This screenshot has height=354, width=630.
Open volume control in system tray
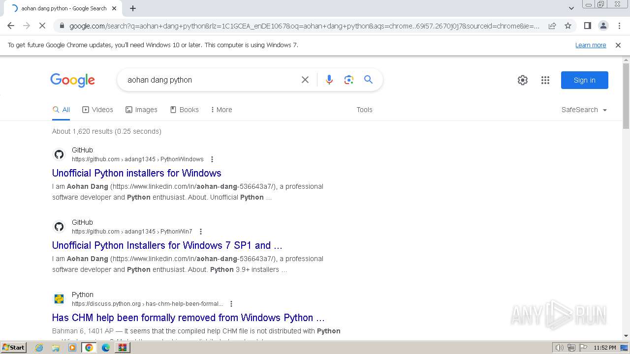tap(559, 348)
